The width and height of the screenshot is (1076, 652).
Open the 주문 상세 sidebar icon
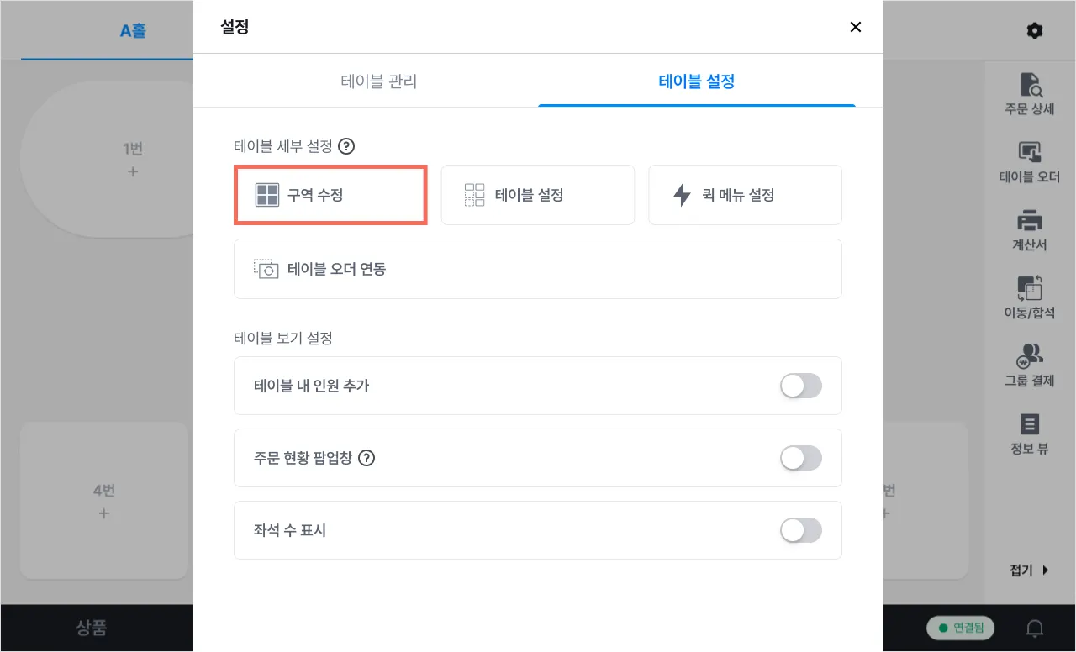tap(1030, 87)
